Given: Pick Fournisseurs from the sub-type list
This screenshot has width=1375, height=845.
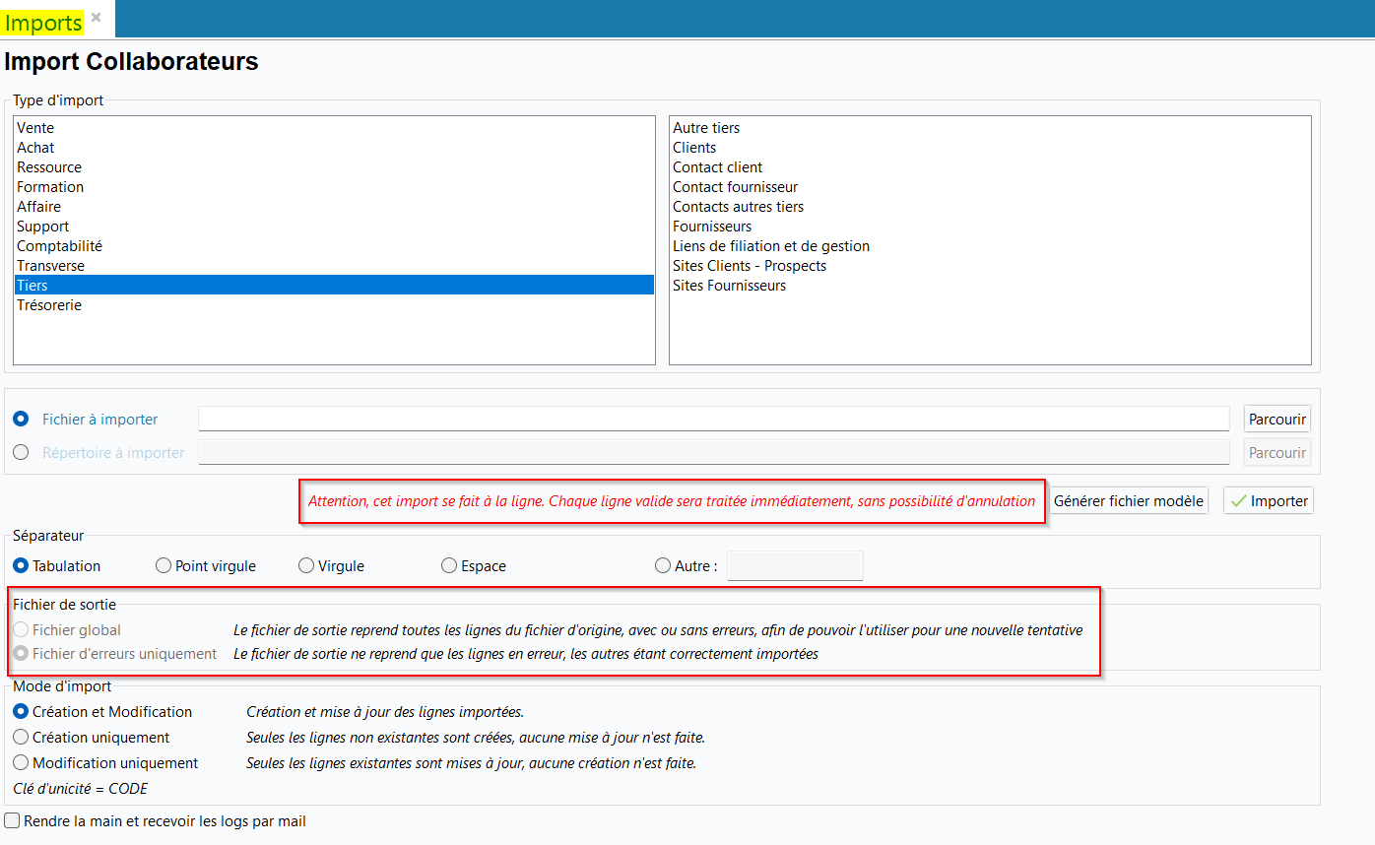Looking at the screenshot, I should click(712, 227).
